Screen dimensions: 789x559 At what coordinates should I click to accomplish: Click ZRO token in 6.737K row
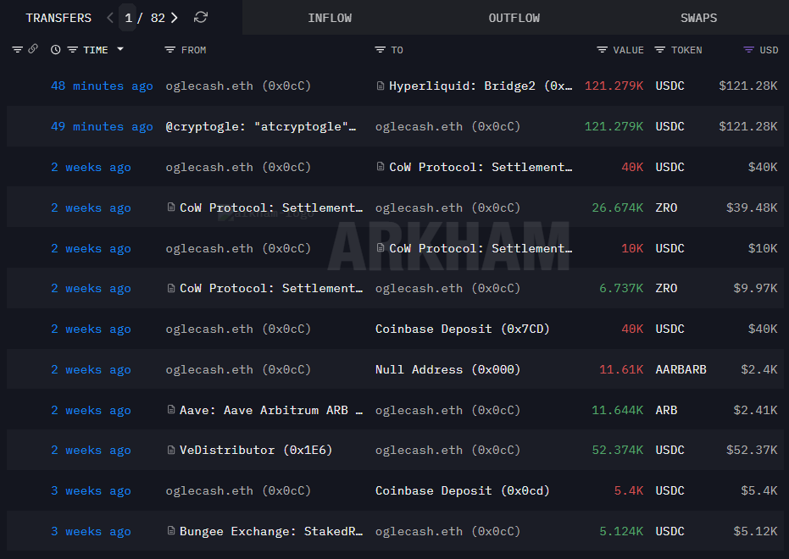[666, 289]
